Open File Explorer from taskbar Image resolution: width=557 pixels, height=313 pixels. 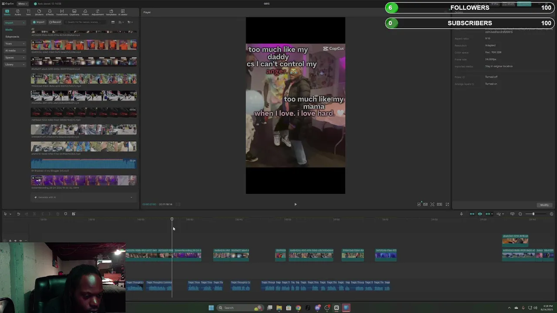(x=279, y=308)
